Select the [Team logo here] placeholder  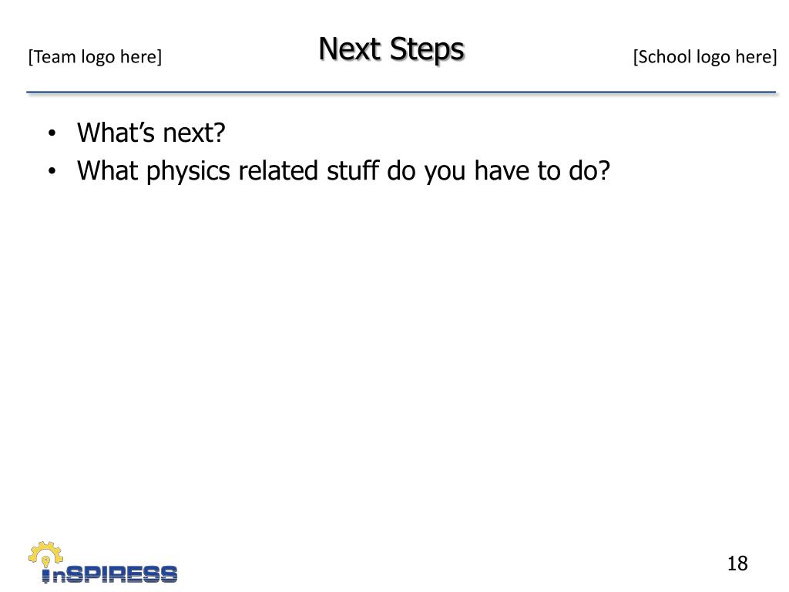point(95,57)
